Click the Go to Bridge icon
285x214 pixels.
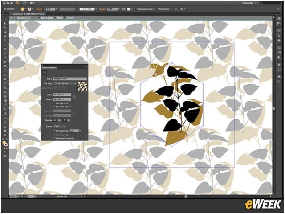[x=24, y=3]
